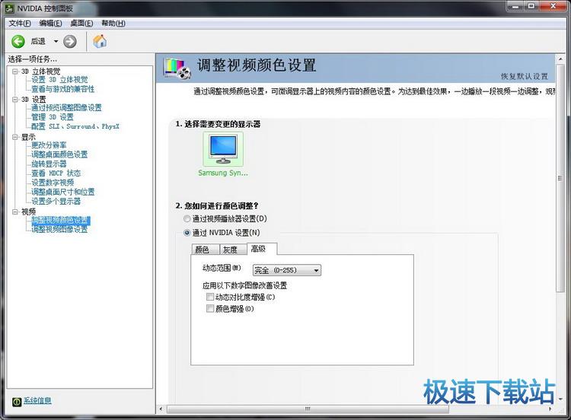This screenshot has width=571, height=420.
Task: Open 更改分辨率 task
Action: click(49, 145)
